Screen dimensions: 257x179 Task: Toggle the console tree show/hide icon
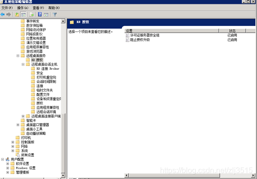point(24,15)
